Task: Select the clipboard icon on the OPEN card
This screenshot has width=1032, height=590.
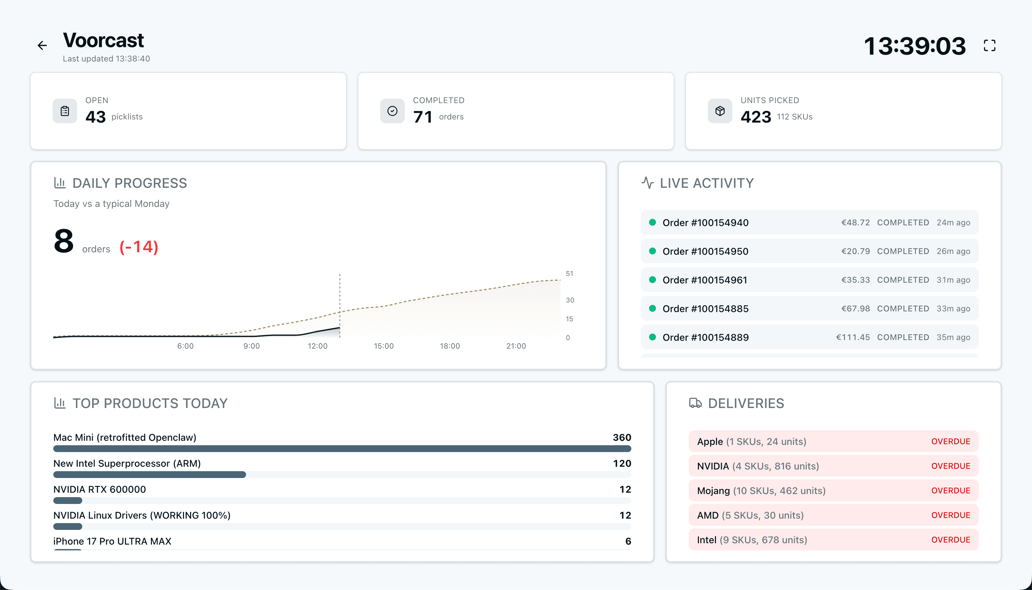Action: [x=64, y=111]
